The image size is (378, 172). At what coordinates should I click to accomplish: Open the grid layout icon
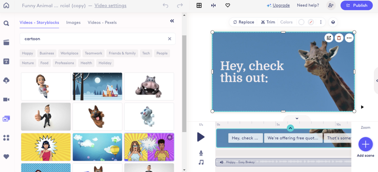199,5
